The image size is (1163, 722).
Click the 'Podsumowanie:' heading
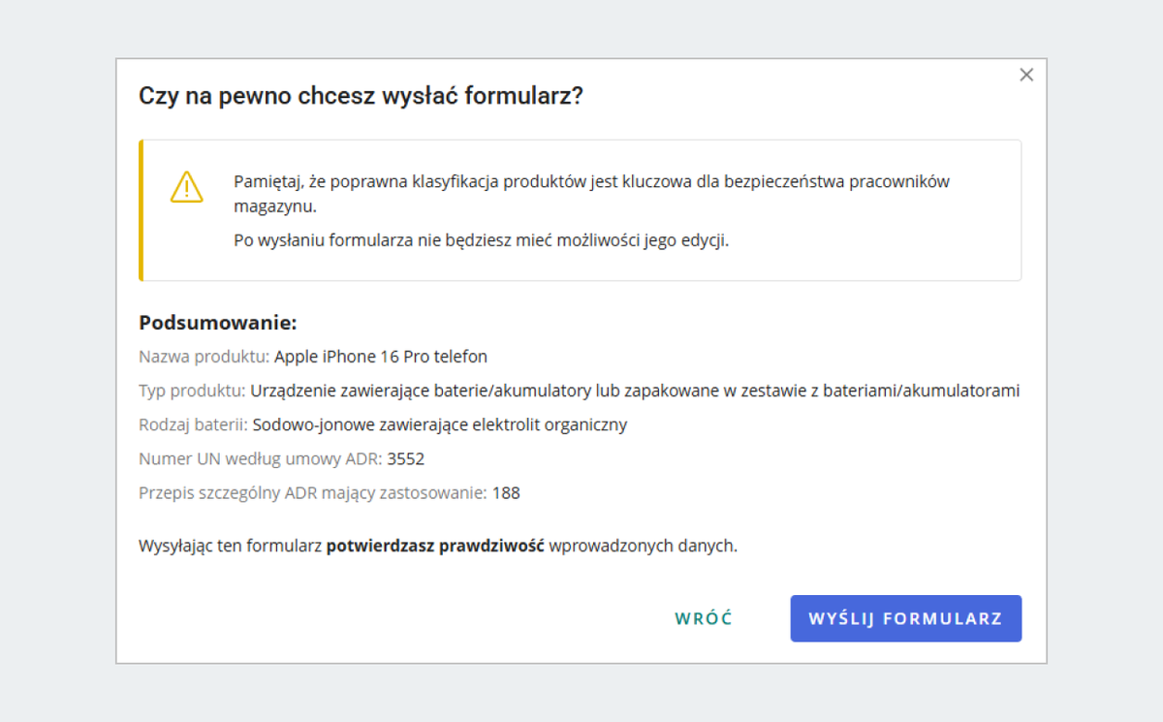217,323
